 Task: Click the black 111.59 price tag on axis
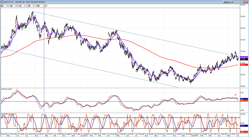click(x=242, y=60)
